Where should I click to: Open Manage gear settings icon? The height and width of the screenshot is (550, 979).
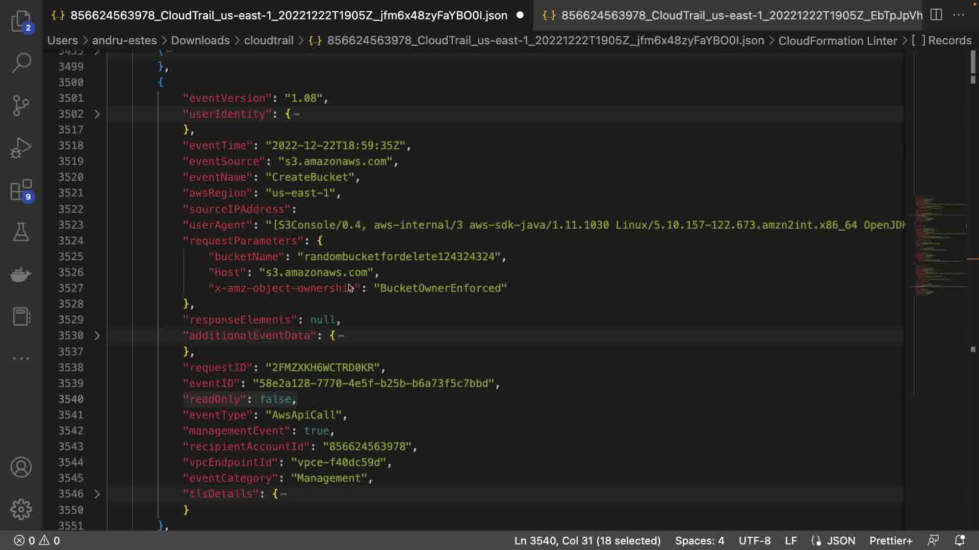coord(21,509)
